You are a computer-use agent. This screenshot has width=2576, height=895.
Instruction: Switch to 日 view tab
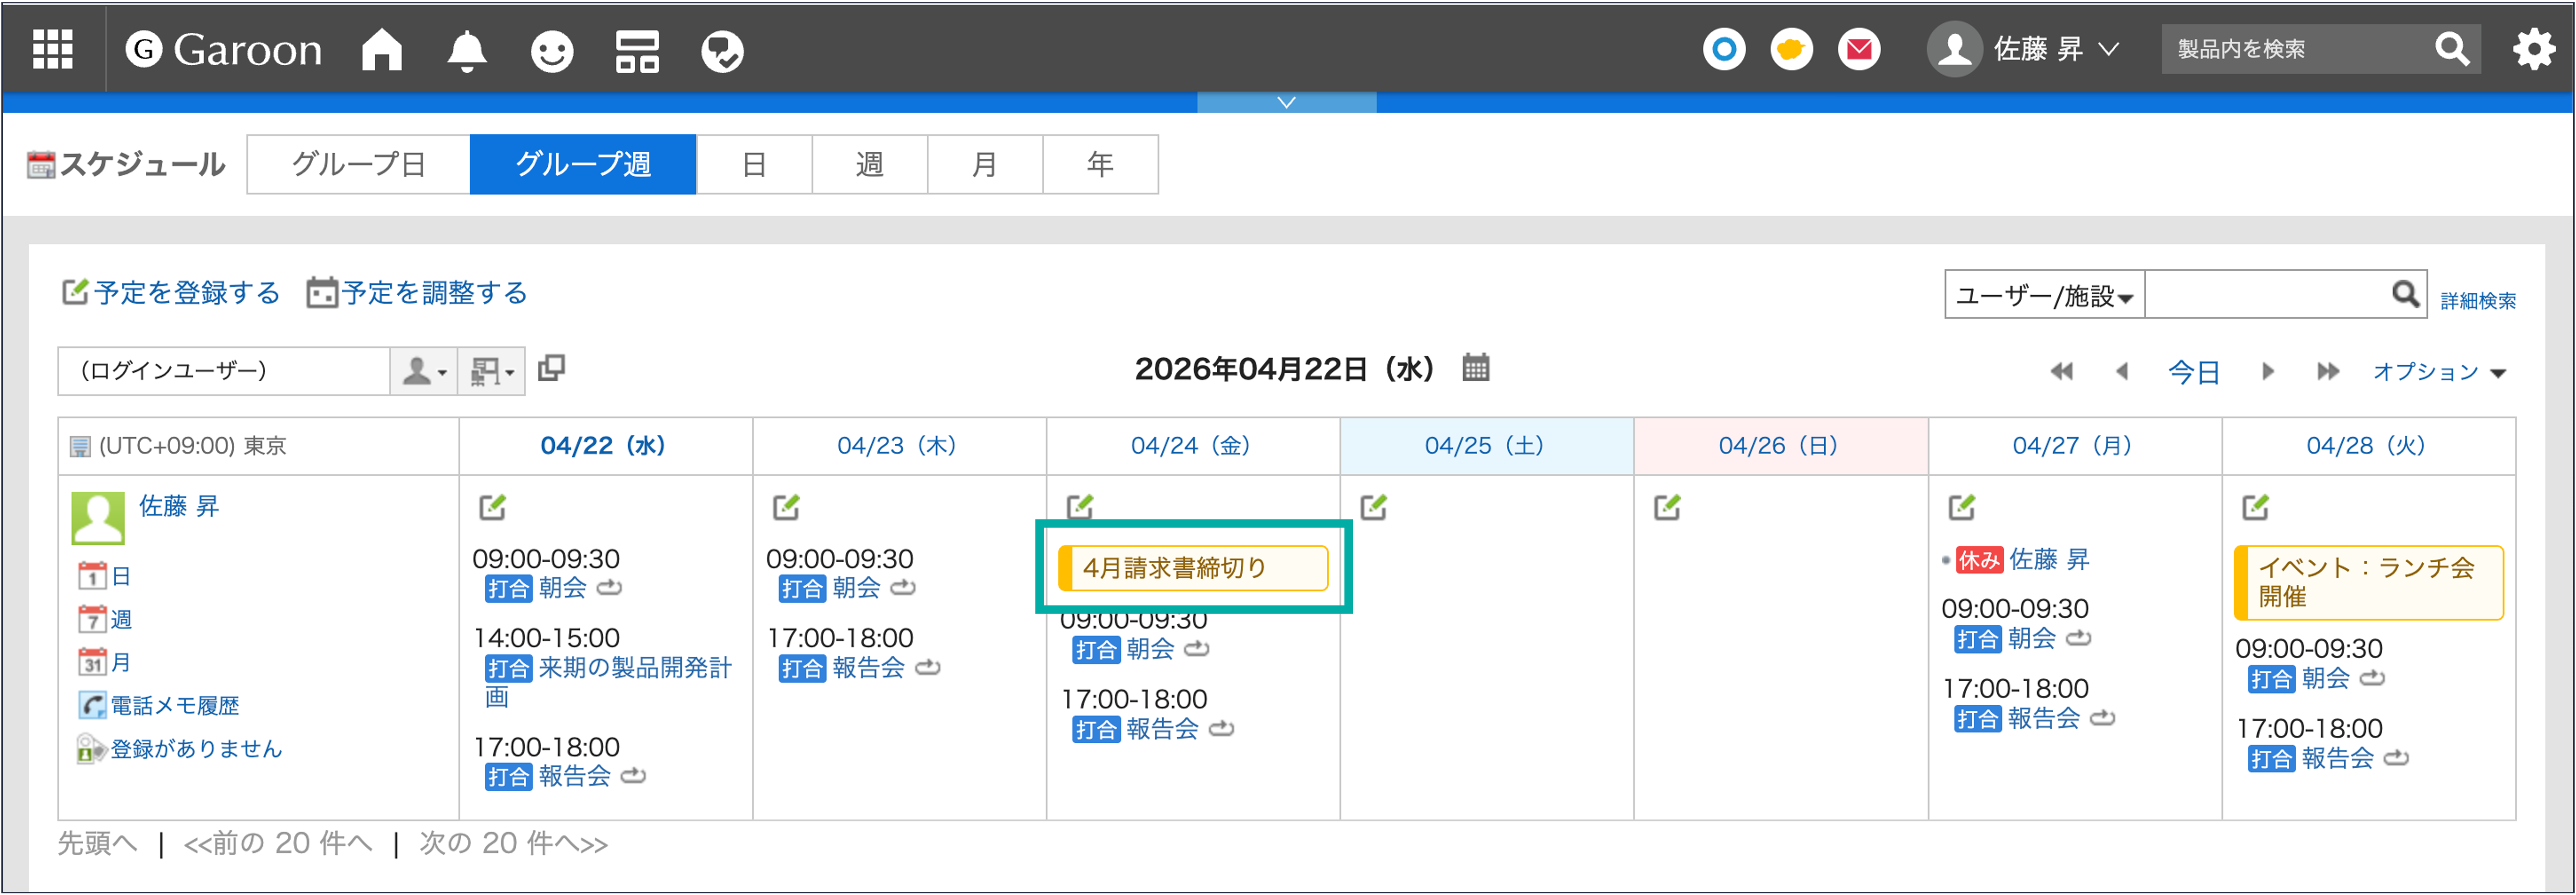point(754,164)
